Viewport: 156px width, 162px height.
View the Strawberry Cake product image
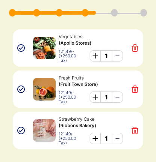click(x=44, y=130)
